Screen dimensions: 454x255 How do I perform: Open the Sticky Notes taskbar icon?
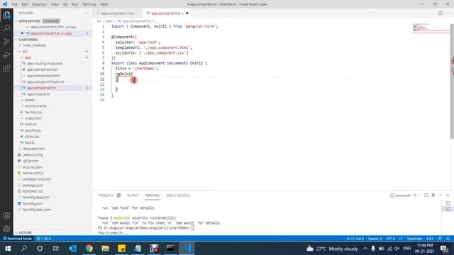coord(121,249)
